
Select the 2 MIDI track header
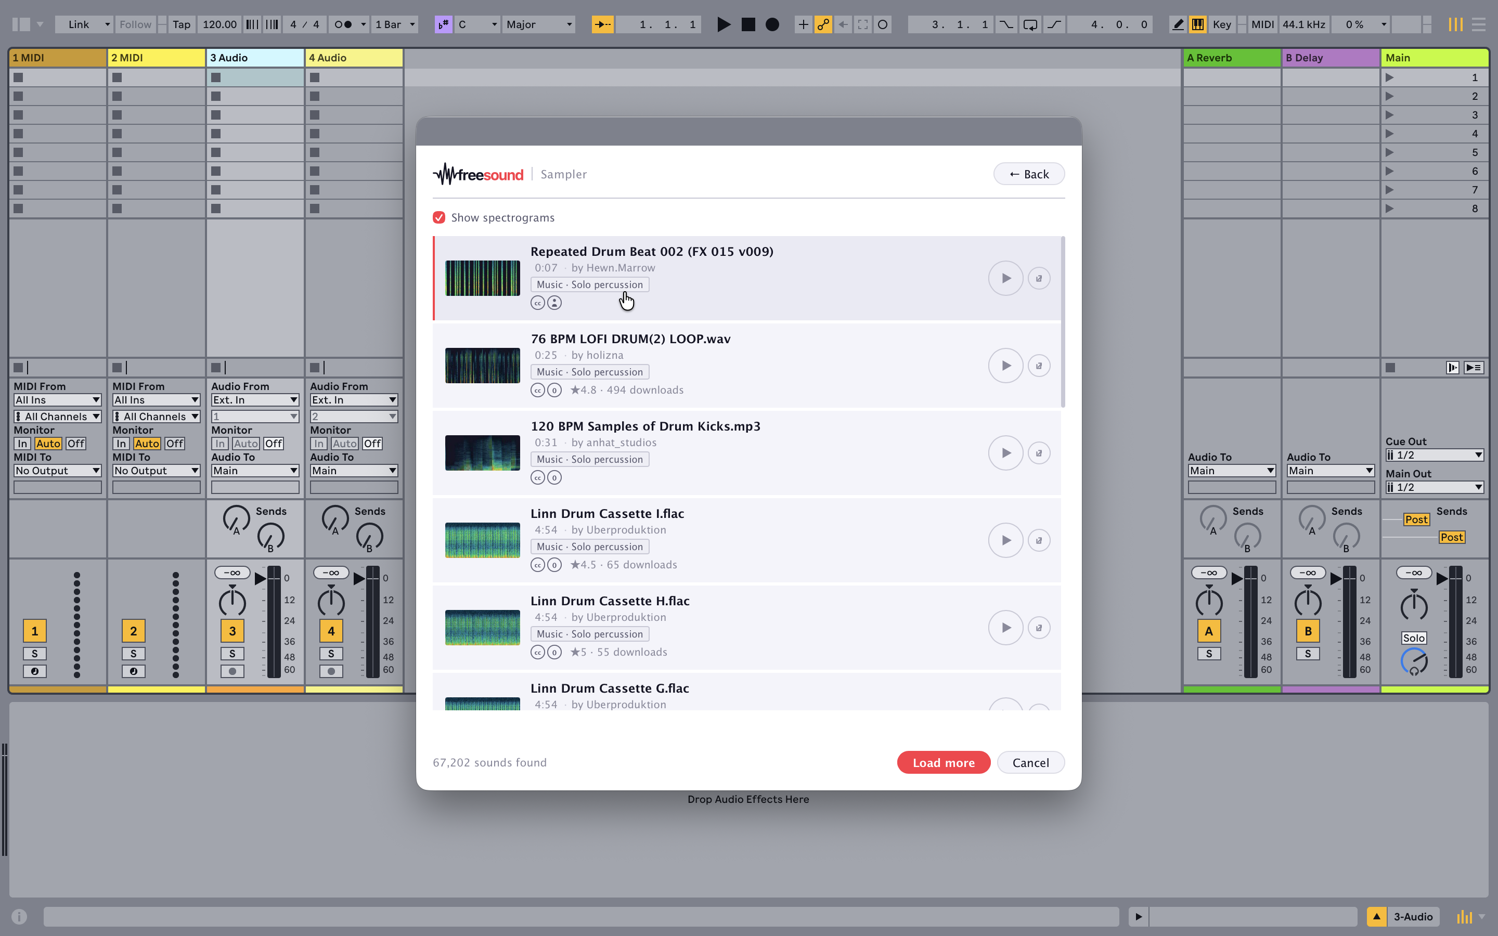[157, 58]
